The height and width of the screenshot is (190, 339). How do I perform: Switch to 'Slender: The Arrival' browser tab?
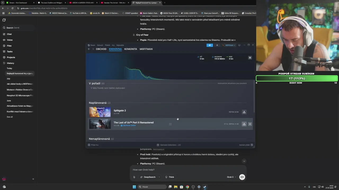point(114,3)
